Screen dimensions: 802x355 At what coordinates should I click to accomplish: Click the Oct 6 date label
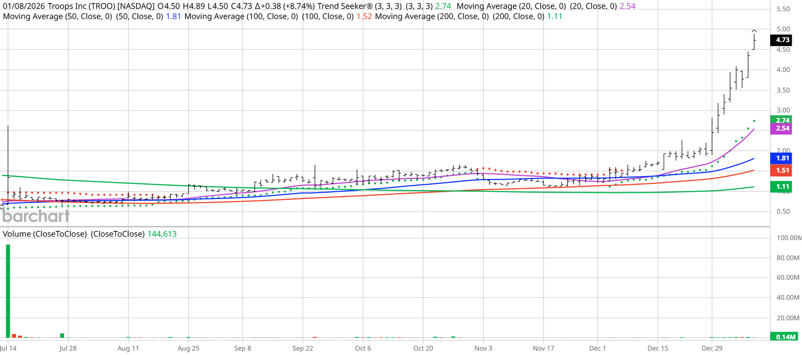coord(363,349)
